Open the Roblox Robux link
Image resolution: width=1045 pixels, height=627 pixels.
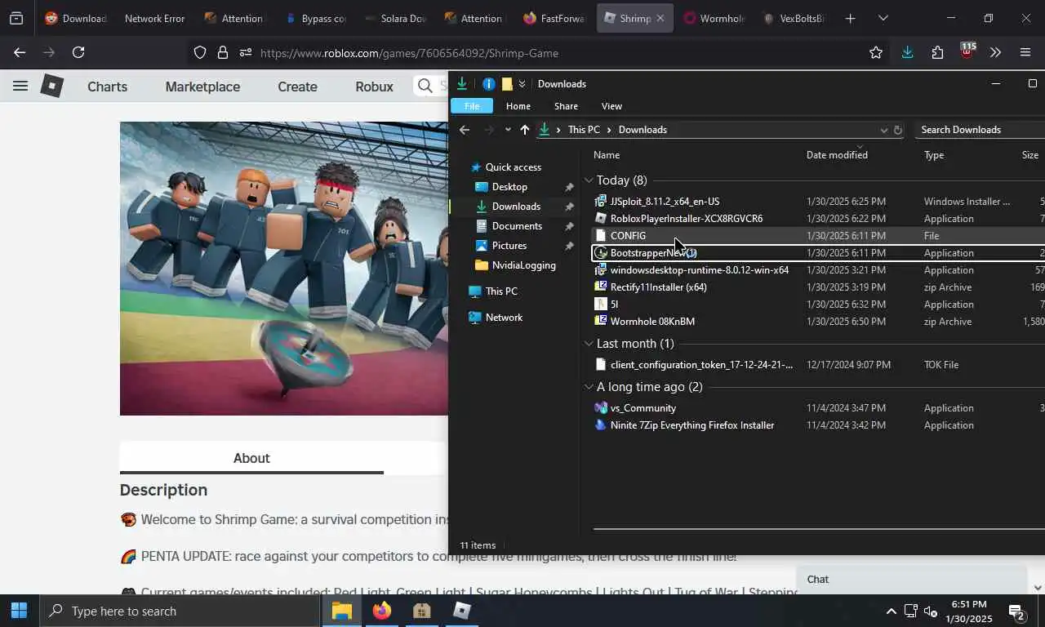pyautogui.click(x=374, y=87)
